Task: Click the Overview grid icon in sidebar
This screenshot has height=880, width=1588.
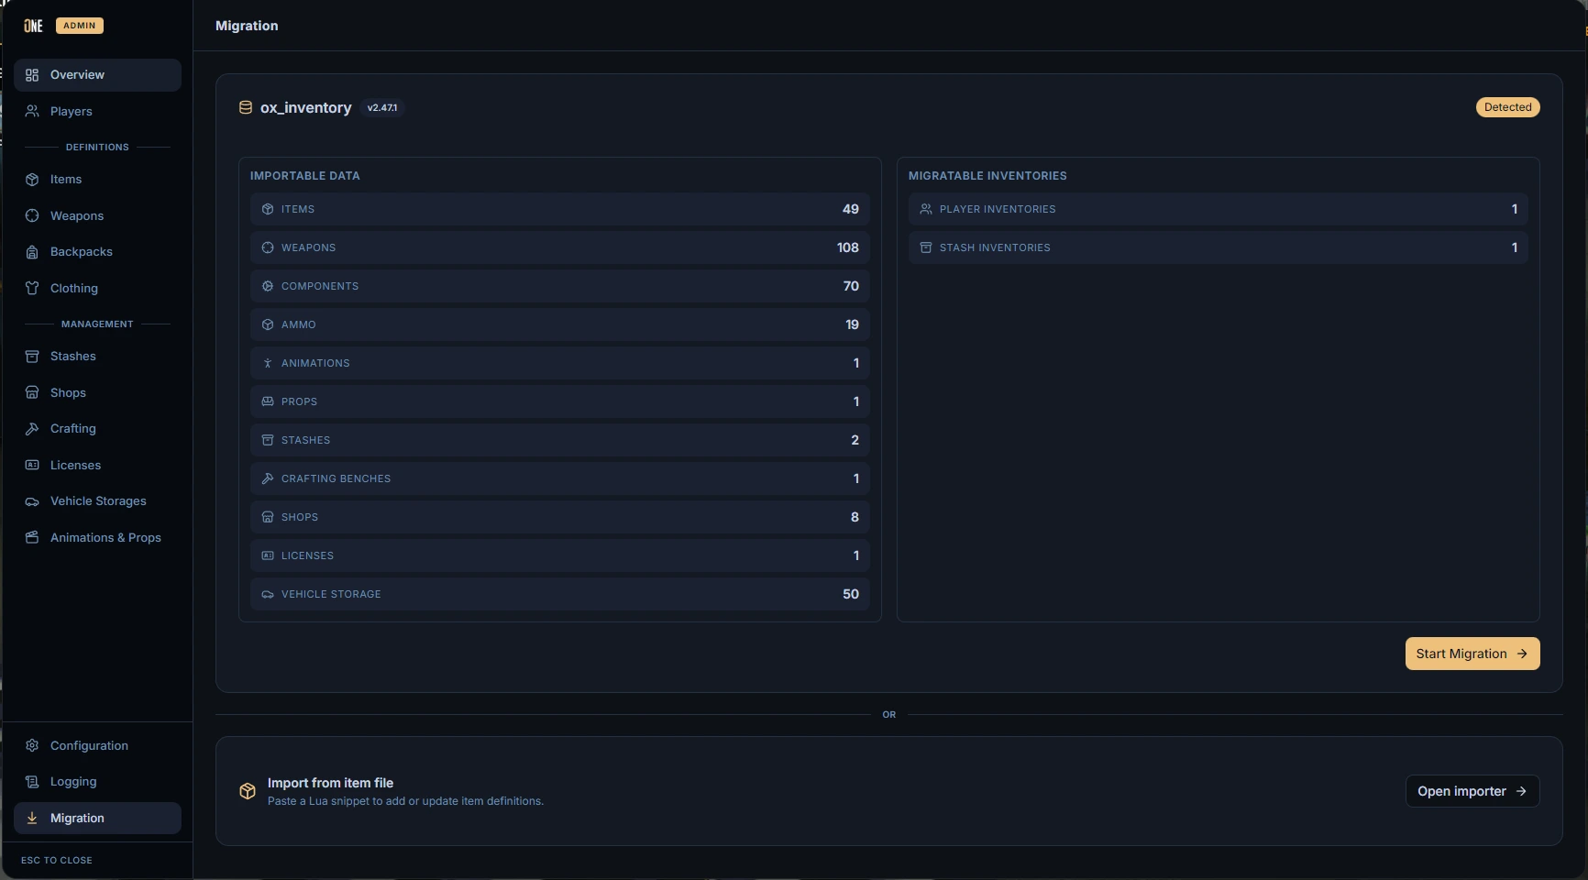Action: click(32, 75)
